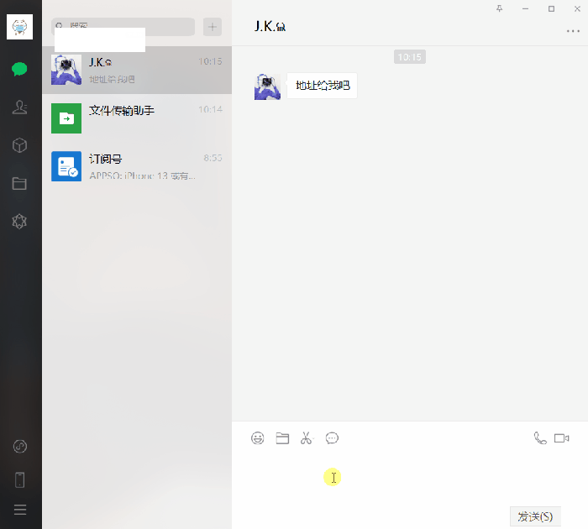This screenshot has height=529, width=588.
Task: Start a voice call
Action: pos(540,438)
